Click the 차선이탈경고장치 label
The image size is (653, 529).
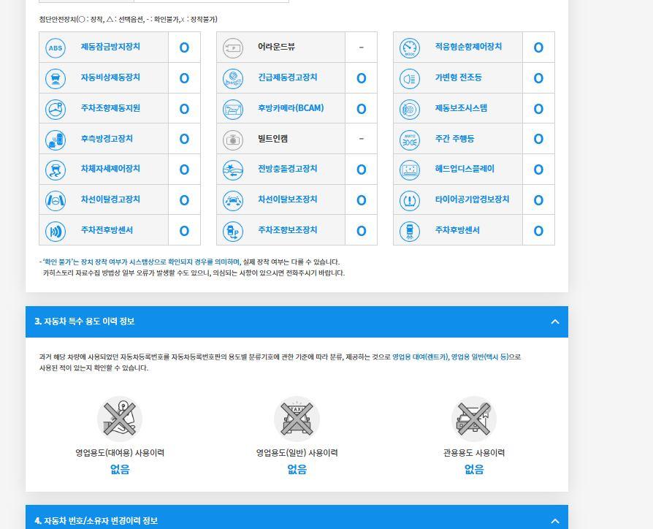[x=110, y=199]
